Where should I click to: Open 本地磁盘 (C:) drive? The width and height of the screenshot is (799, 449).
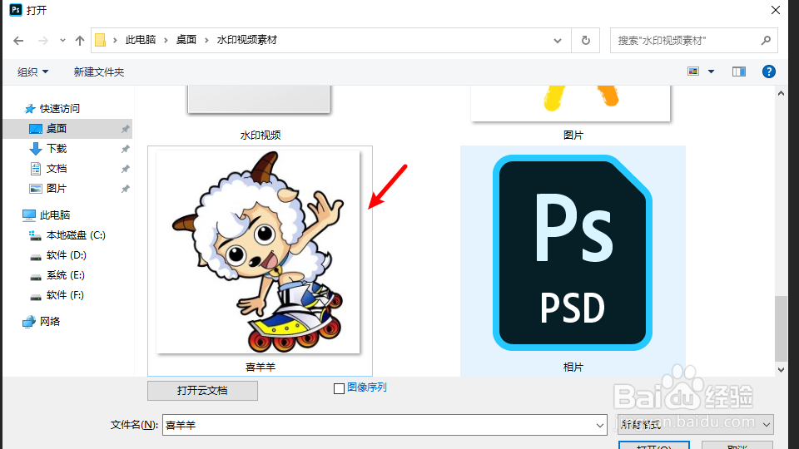tap(76, 235)
